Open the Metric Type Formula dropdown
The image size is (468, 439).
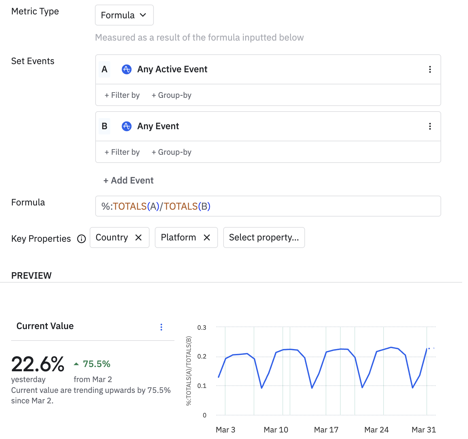(124, 15)
